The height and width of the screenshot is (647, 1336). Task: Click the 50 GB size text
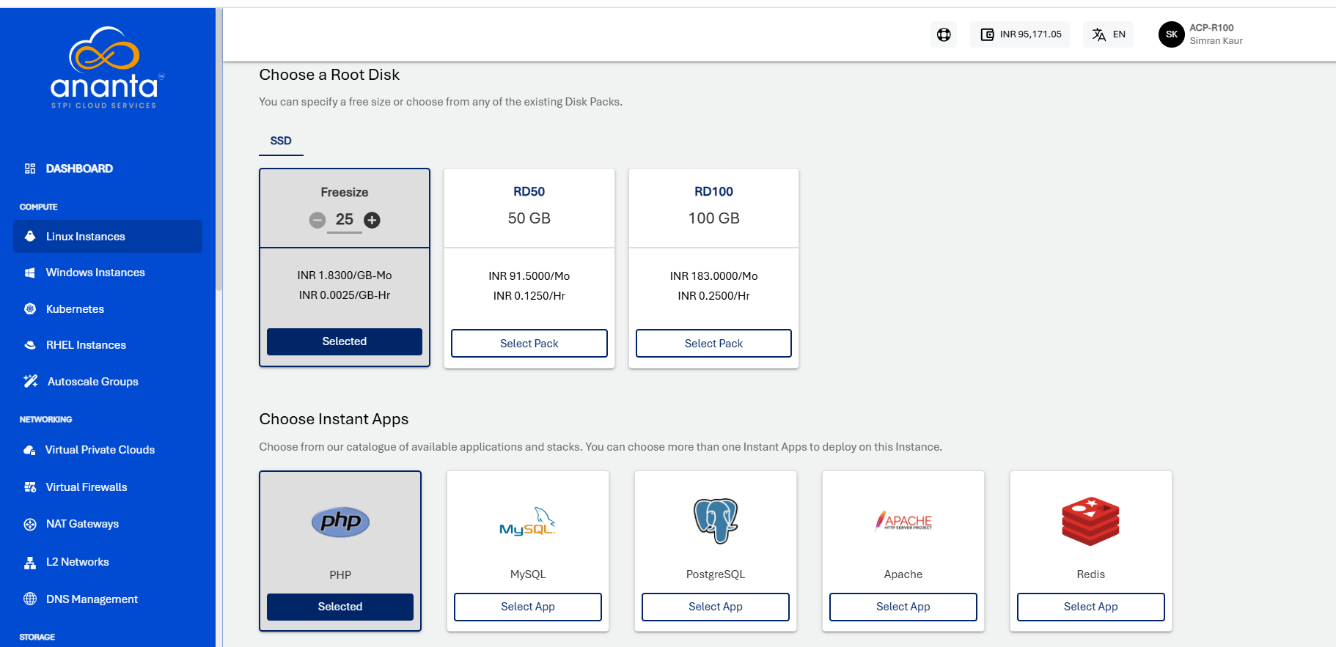click(529, 218)
